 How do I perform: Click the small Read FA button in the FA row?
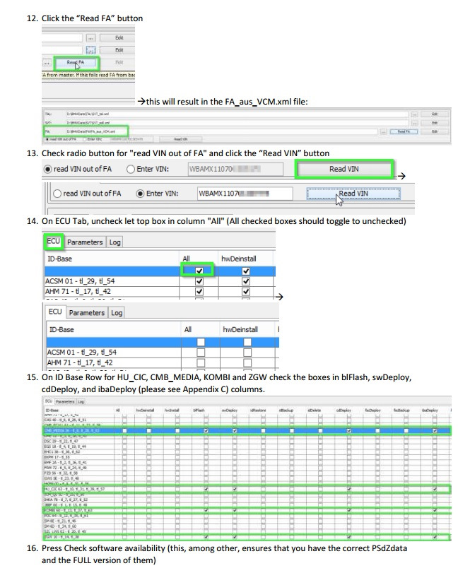coord(404,131)
